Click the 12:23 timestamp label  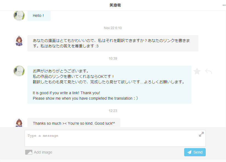click(113, 111)
